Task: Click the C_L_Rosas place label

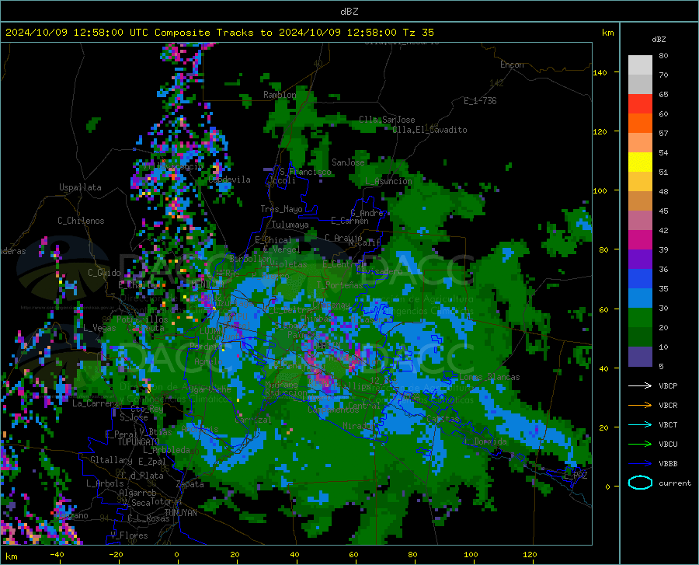Action: tap(148, 518)
